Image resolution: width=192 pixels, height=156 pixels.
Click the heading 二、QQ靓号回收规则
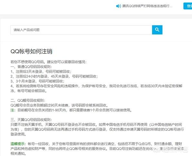click(28, 100)
